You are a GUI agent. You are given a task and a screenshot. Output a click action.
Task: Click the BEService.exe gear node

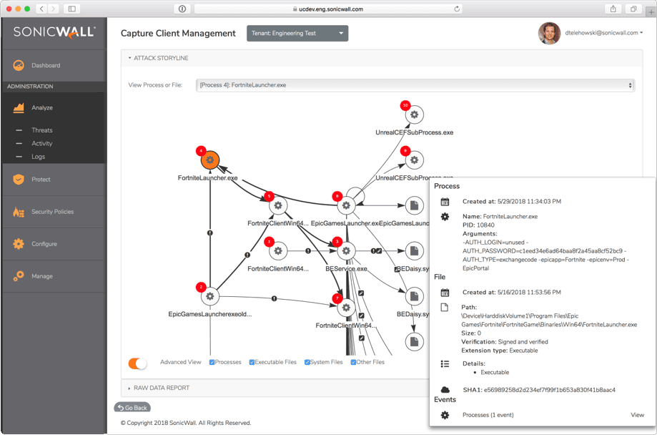(346, 251)
